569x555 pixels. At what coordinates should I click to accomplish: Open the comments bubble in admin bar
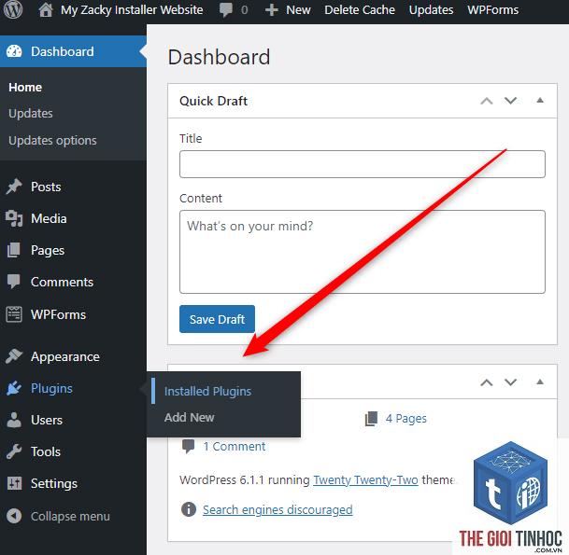coord(226,9)
